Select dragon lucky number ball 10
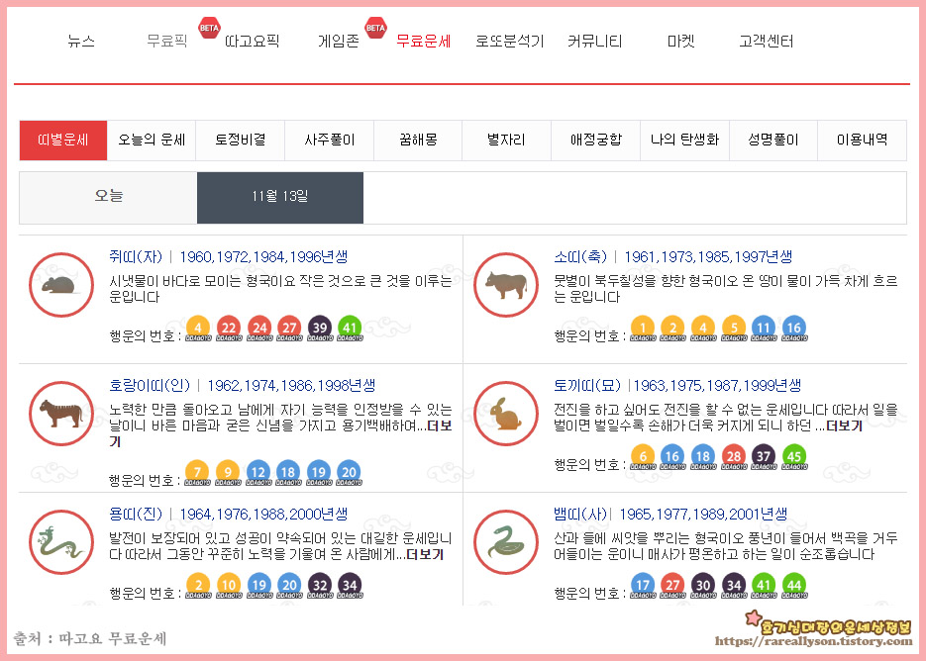Screen dimensions: 926x661 coord(229,586)
